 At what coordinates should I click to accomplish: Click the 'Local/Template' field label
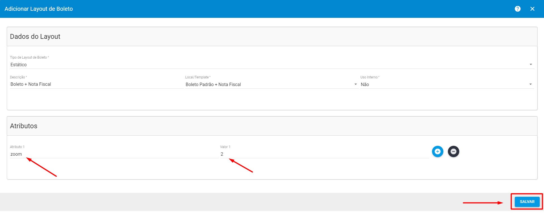coord(198,77)
